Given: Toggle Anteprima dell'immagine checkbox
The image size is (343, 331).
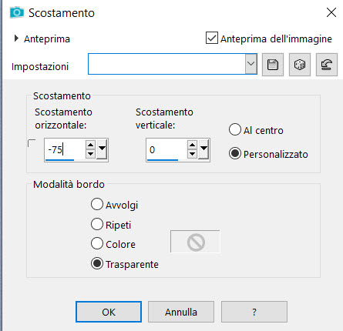Looking at the screenshot, I should [212, 38].
